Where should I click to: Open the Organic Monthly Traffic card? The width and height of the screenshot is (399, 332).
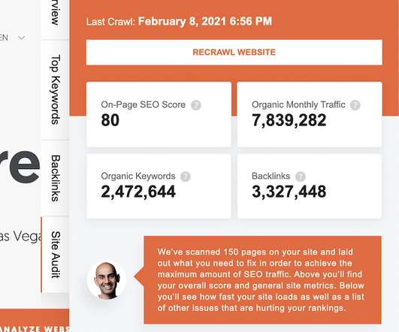(x=310, y=114)
